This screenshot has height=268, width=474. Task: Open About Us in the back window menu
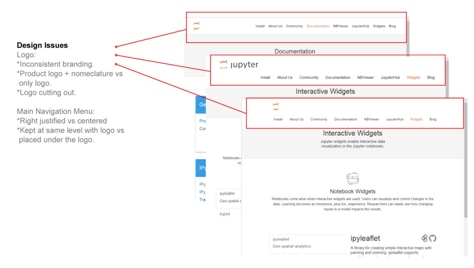[x=275, y=26]
